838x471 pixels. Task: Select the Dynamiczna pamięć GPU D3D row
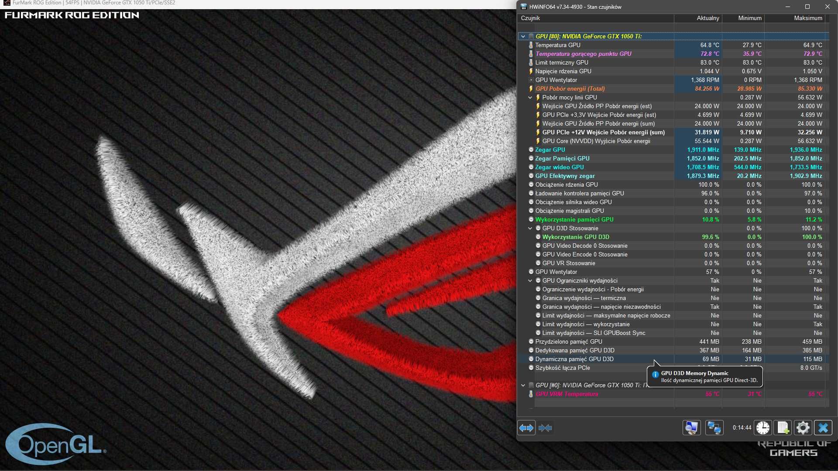pos(673,359)
